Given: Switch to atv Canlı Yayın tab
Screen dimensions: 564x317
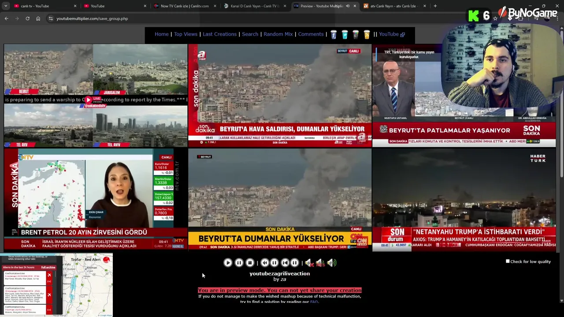Looking at the screenshot, I should [394, 6].
